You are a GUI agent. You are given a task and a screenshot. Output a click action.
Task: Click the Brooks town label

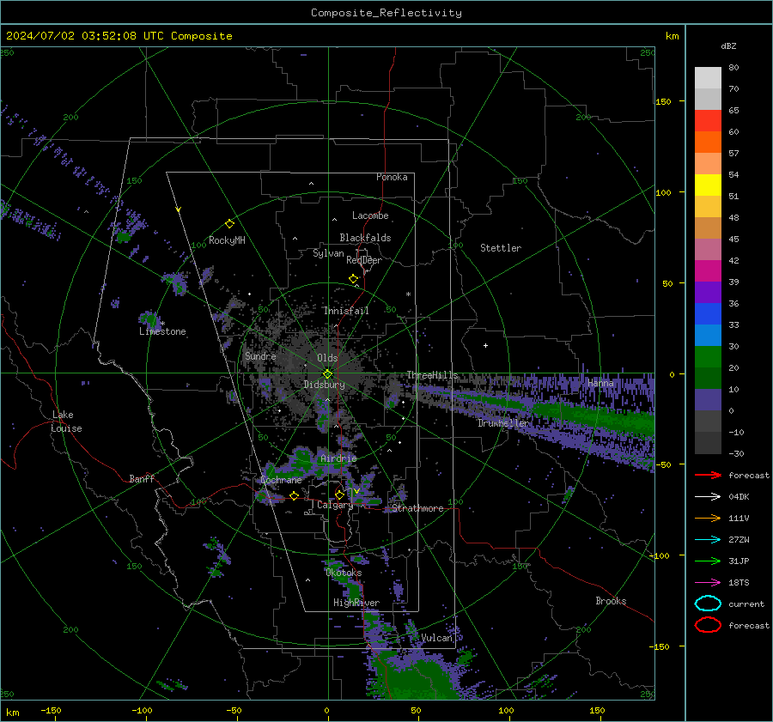[611, 601]
